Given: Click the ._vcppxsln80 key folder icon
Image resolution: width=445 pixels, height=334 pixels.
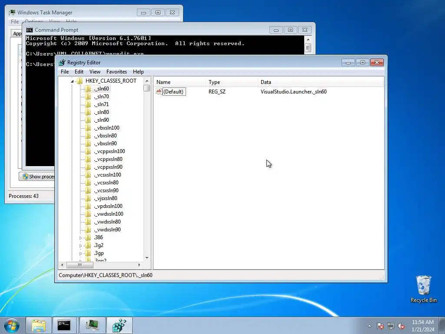Looking at the screenshot, I should [88, 159].
